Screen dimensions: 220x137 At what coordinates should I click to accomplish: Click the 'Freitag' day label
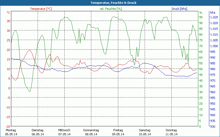point(118,130)
